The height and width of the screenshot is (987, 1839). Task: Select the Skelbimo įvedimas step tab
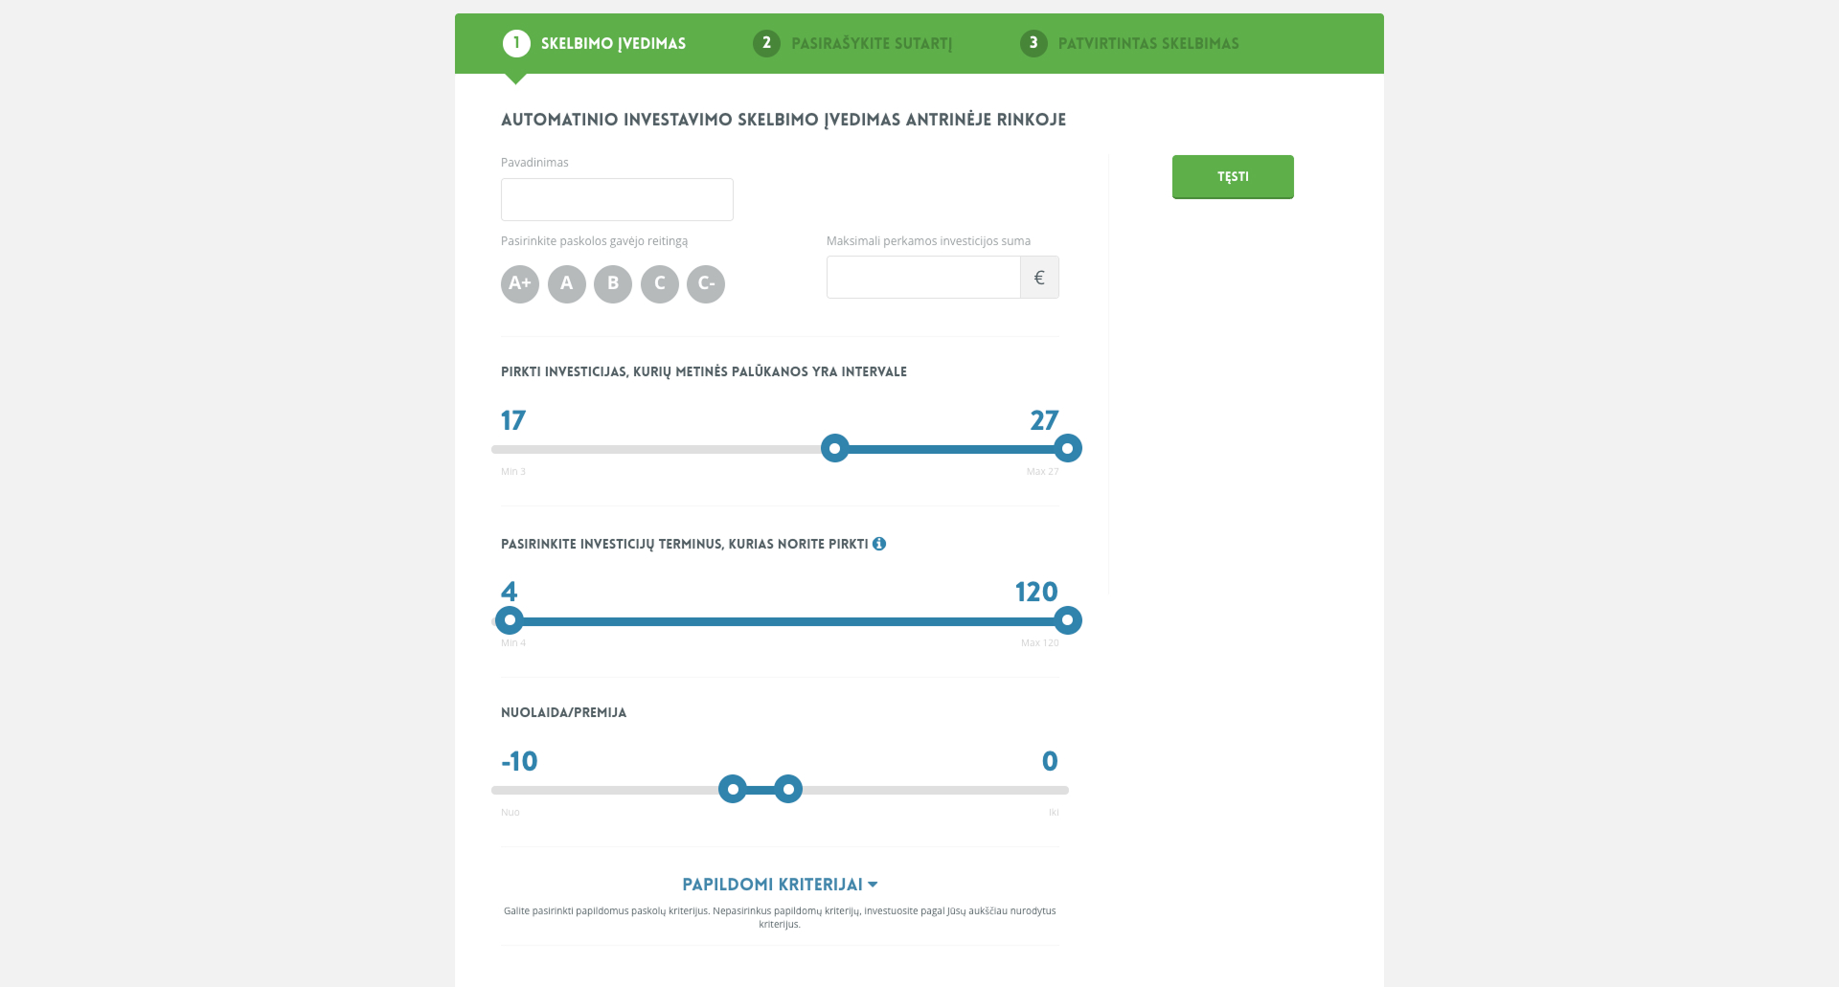pos(595,43)
